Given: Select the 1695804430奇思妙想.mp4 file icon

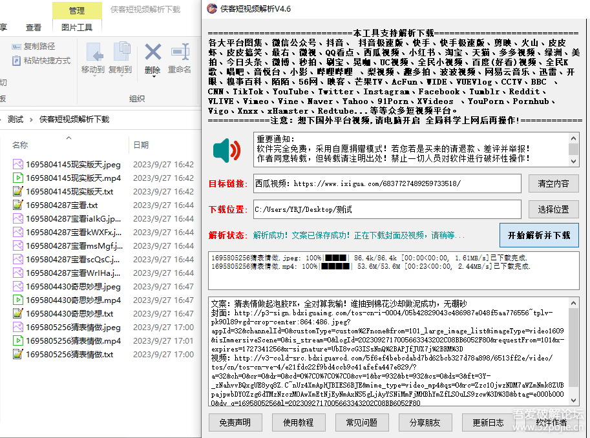Looking at the screenshot, I should [17, 300].
